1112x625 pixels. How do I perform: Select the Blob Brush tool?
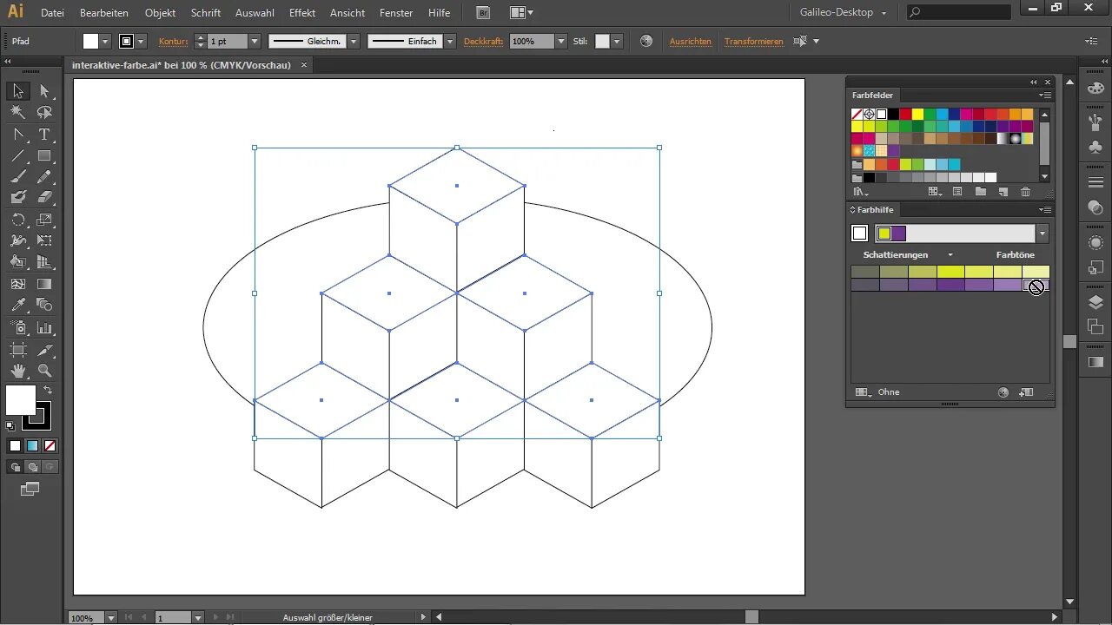point(18,198)
